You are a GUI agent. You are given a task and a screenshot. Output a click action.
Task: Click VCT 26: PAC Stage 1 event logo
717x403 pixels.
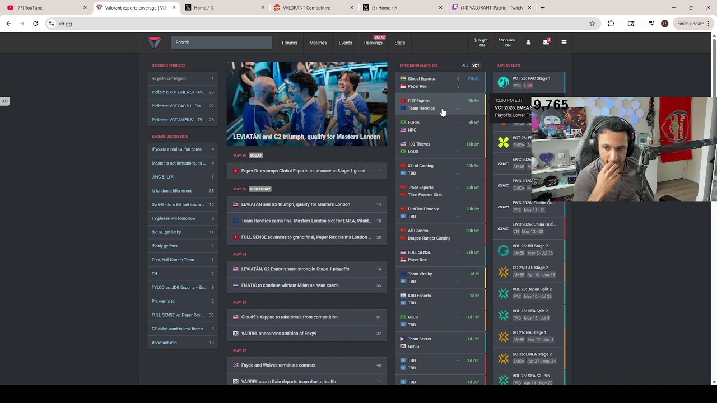(x=503, y=82)
